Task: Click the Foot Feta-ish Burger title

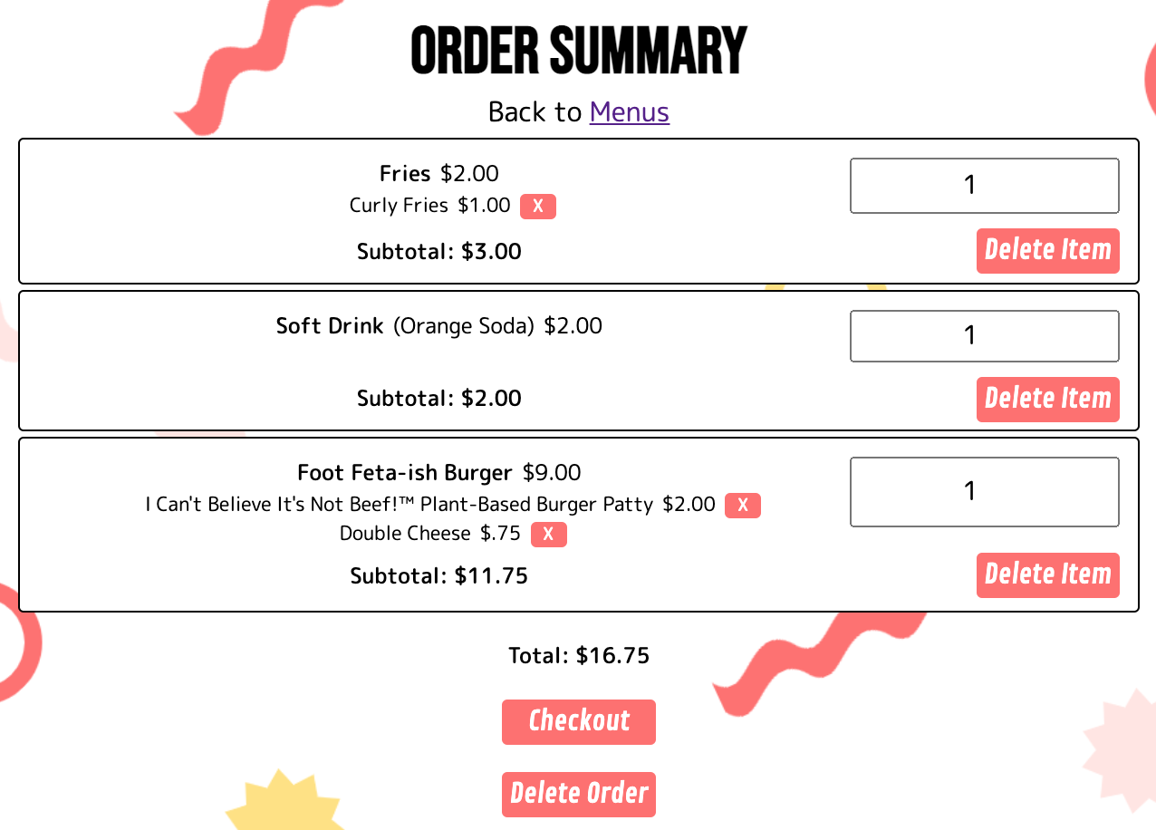Action: coord(405,473)
